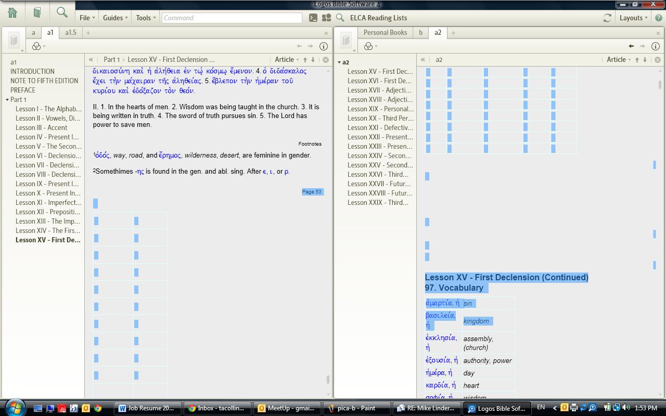Close the left panel tab group
Image resolution: width=666 pixels, height=416 pixels.
pos(326,33)
